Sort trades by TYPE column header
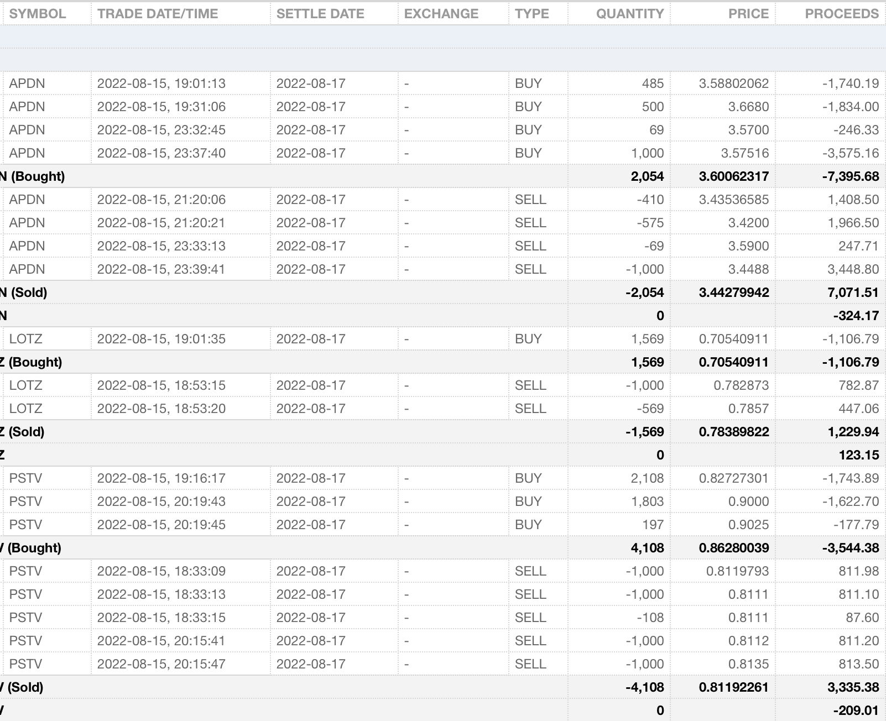 tap(531, 14)
